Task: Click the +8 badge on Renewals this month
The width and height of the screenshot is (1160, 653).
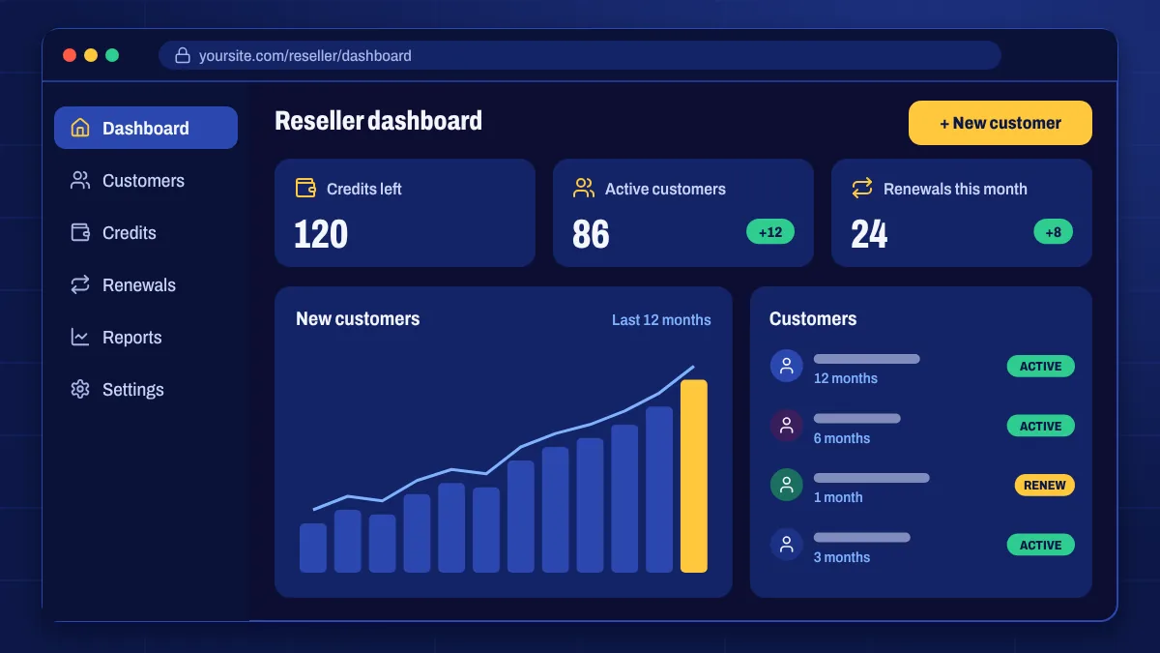Action: [x=1053, y=232]
